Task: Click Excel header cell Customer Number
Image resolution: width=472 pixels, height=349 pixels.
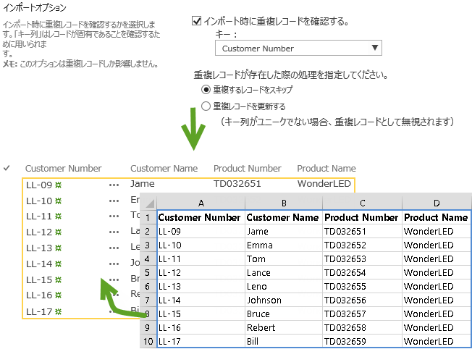Action: [x=201, y=217]
